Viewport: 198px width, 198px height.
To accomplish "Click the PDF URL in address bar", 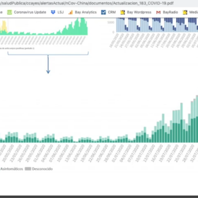I will point(87,3).
